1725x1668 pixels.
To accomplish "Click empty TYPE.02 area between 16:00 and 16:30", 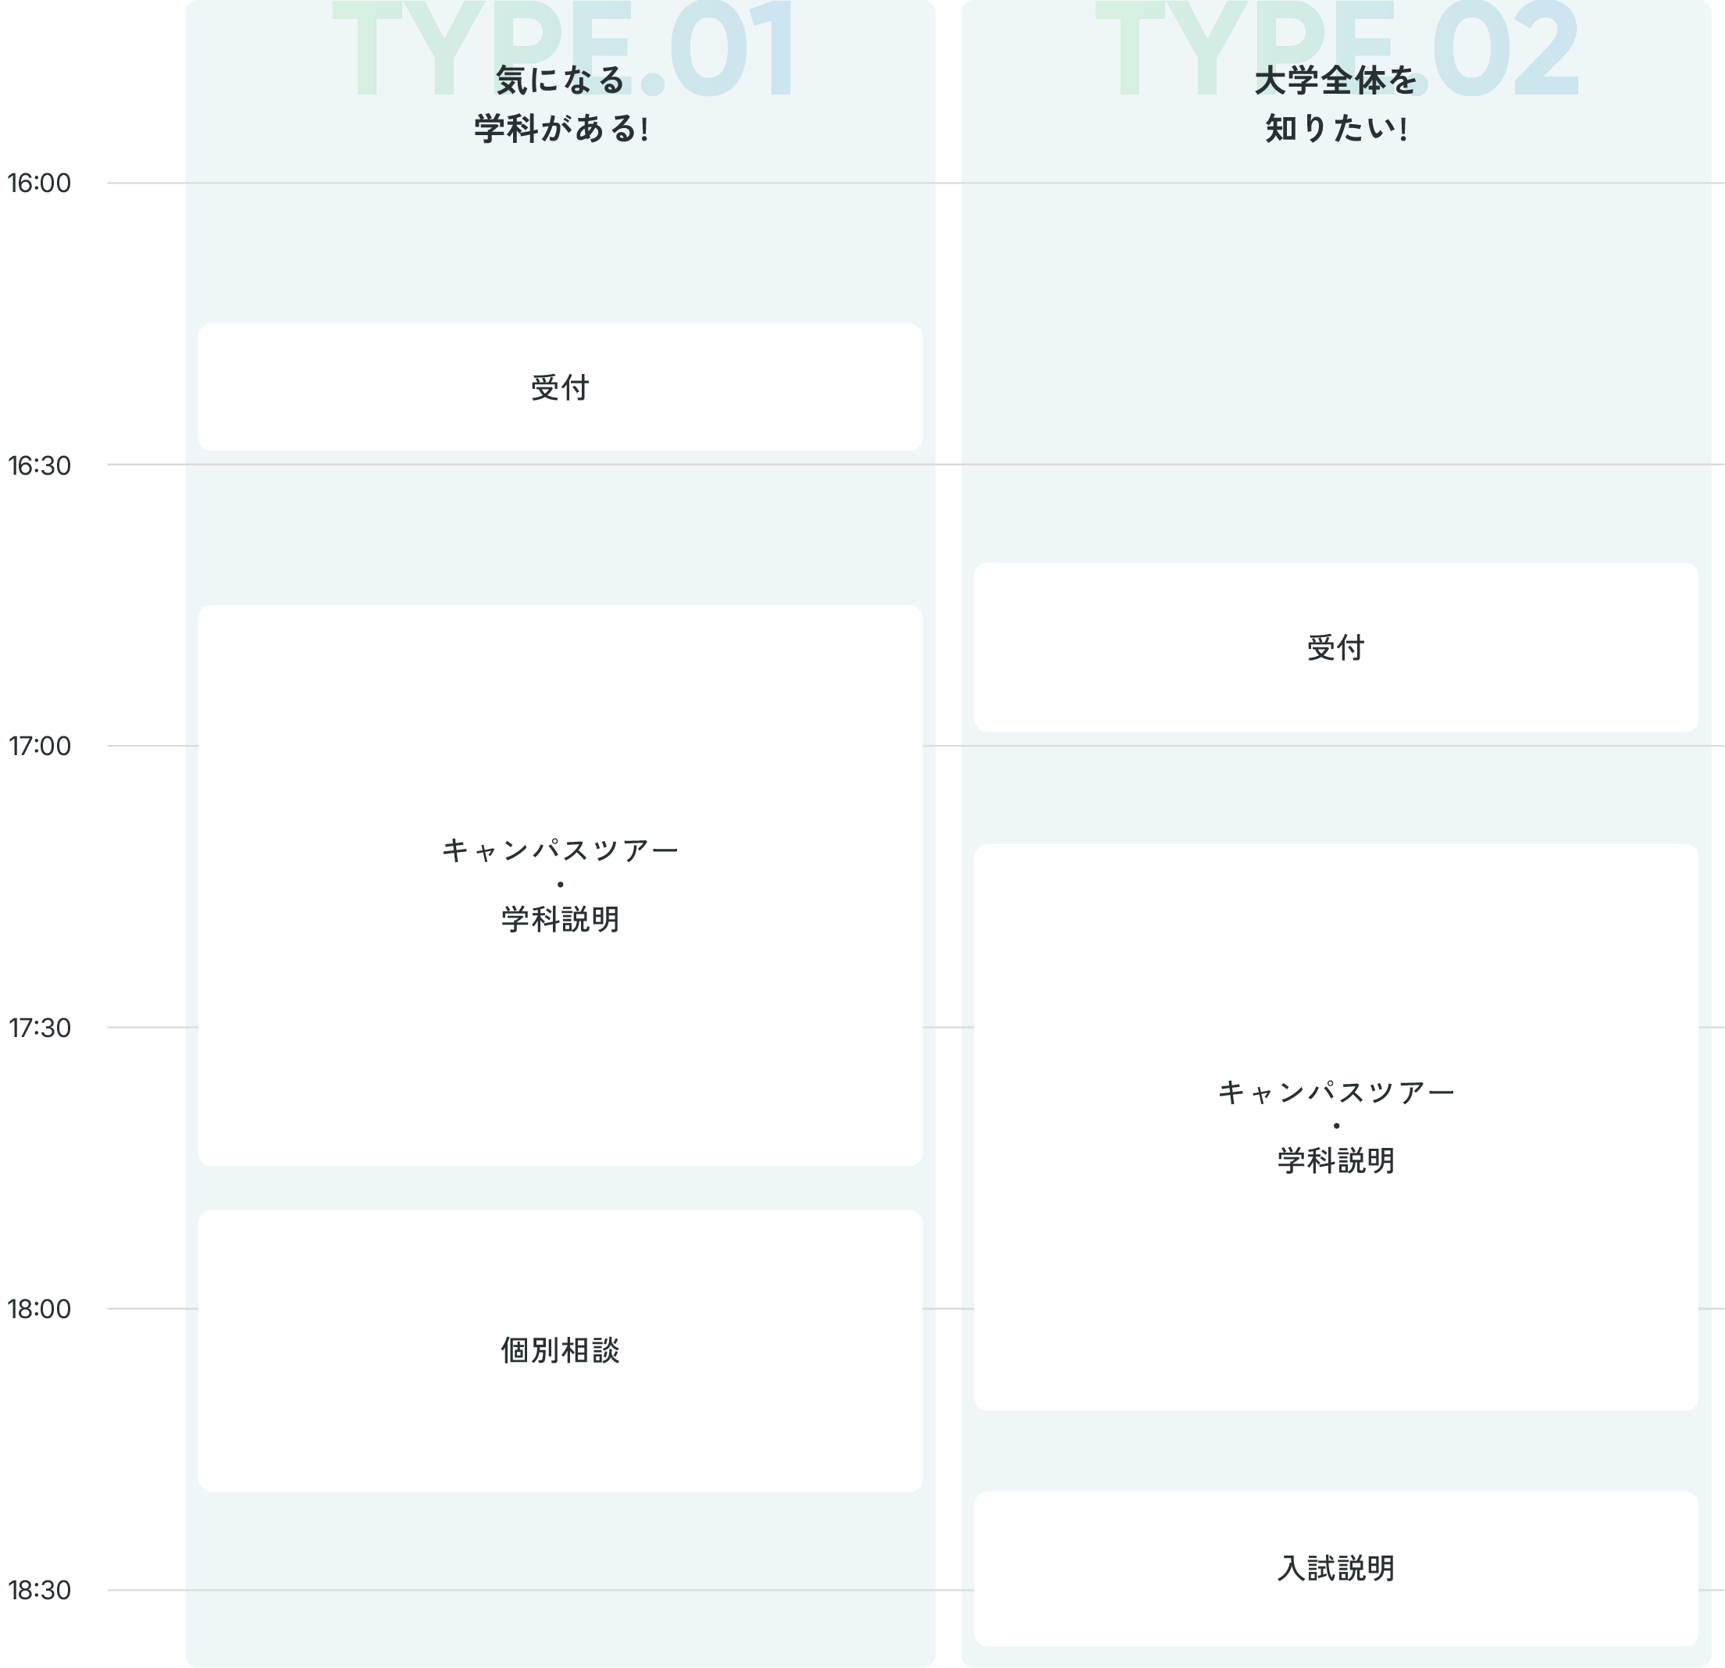I will click(x=1335, y=326).
